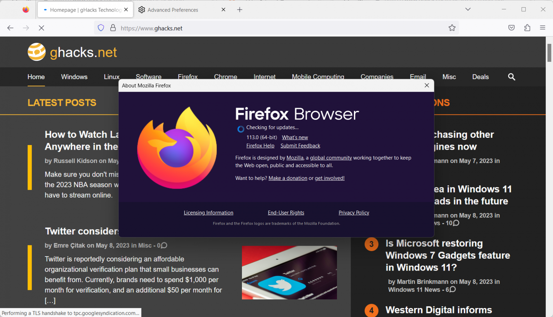This screenshot has height=317, width=553.
Task: Click the back navigation arrow
Action: click(10, 28)
